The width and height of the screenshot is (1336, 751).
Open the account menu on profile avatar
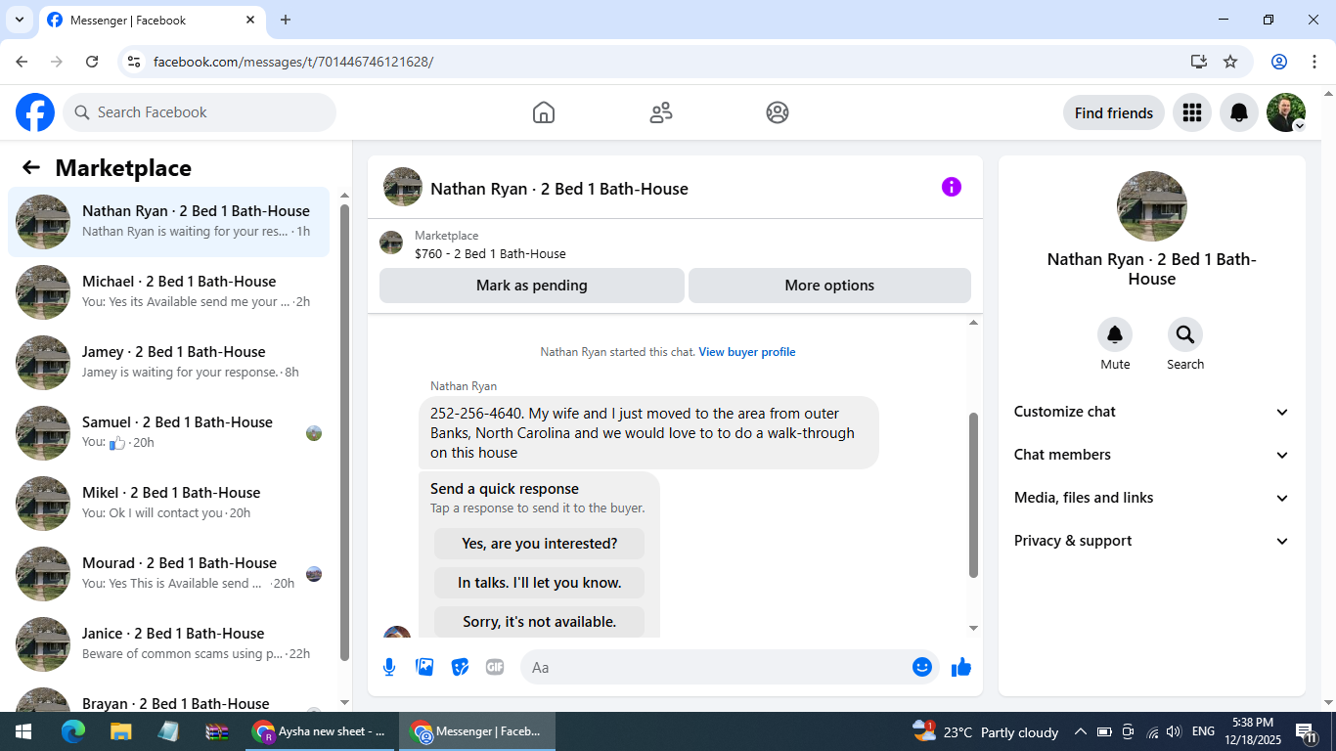[1286, 112]
